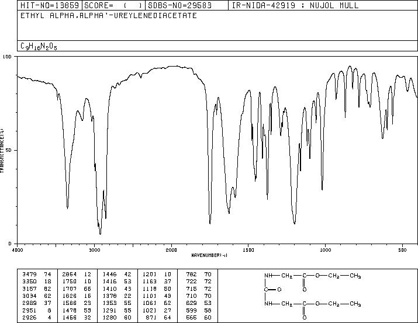The height and width of the screenshot is (323, 418).
Task: Click the TRANSMITTANCE vertical axis title
Action: tap(3, 150)
